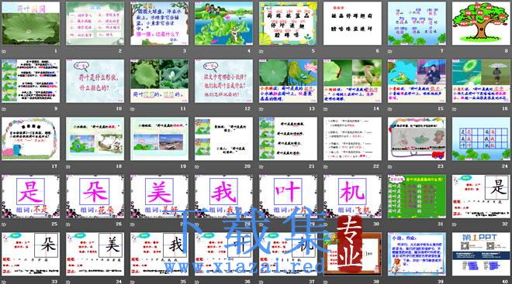Image resolution: width=512 pixels, height=284 pixels.
Task: Click the animation star under slide 1
Action: (x=4, y=51)
